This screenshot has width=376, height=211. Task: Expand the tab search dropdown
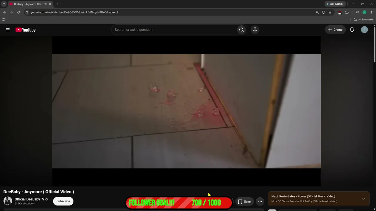pos(4,4)
